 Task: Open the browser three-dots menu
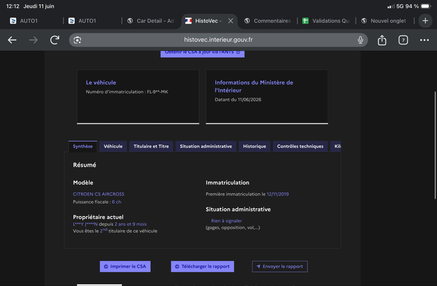(424, 40)
